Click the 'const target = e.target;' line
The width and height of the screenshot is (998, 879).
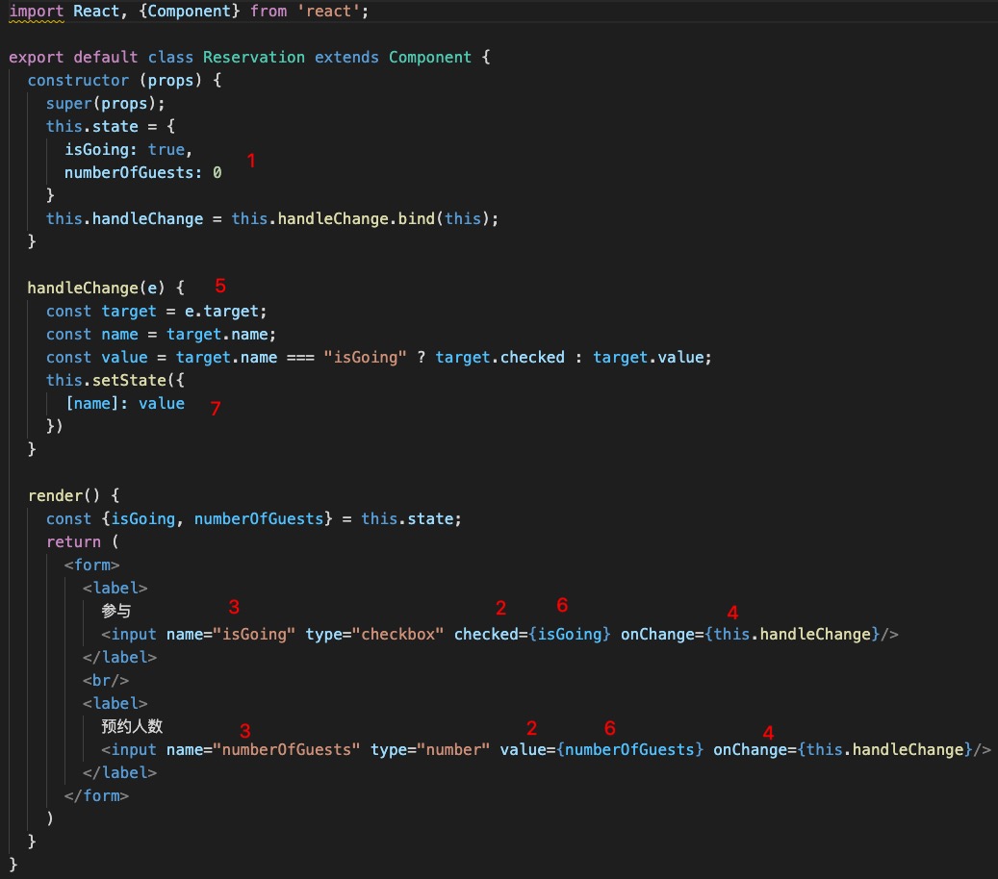pos(157,311)
